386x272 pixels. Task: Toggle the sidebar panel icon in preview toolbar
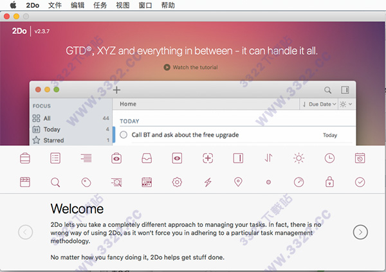point(345,90)
